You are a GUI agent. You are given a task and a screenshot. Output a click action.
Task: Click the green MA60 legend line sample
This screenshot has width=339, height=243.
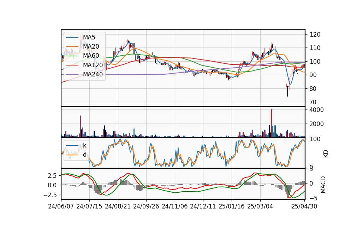(72, 56)
